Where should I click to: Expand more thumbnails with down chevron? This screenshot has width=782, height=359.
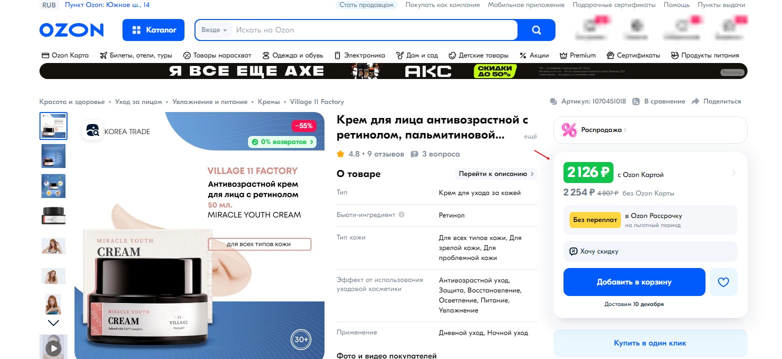pyautogui.click(x=53, y=322)
